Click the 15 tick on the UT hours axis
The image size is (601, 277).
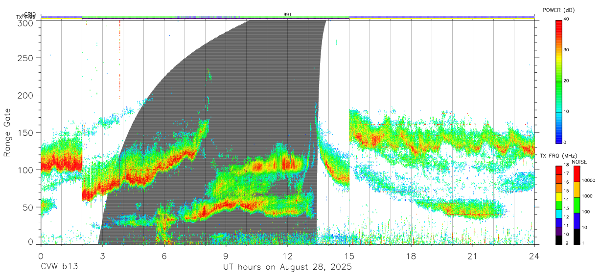pos(349,256)
